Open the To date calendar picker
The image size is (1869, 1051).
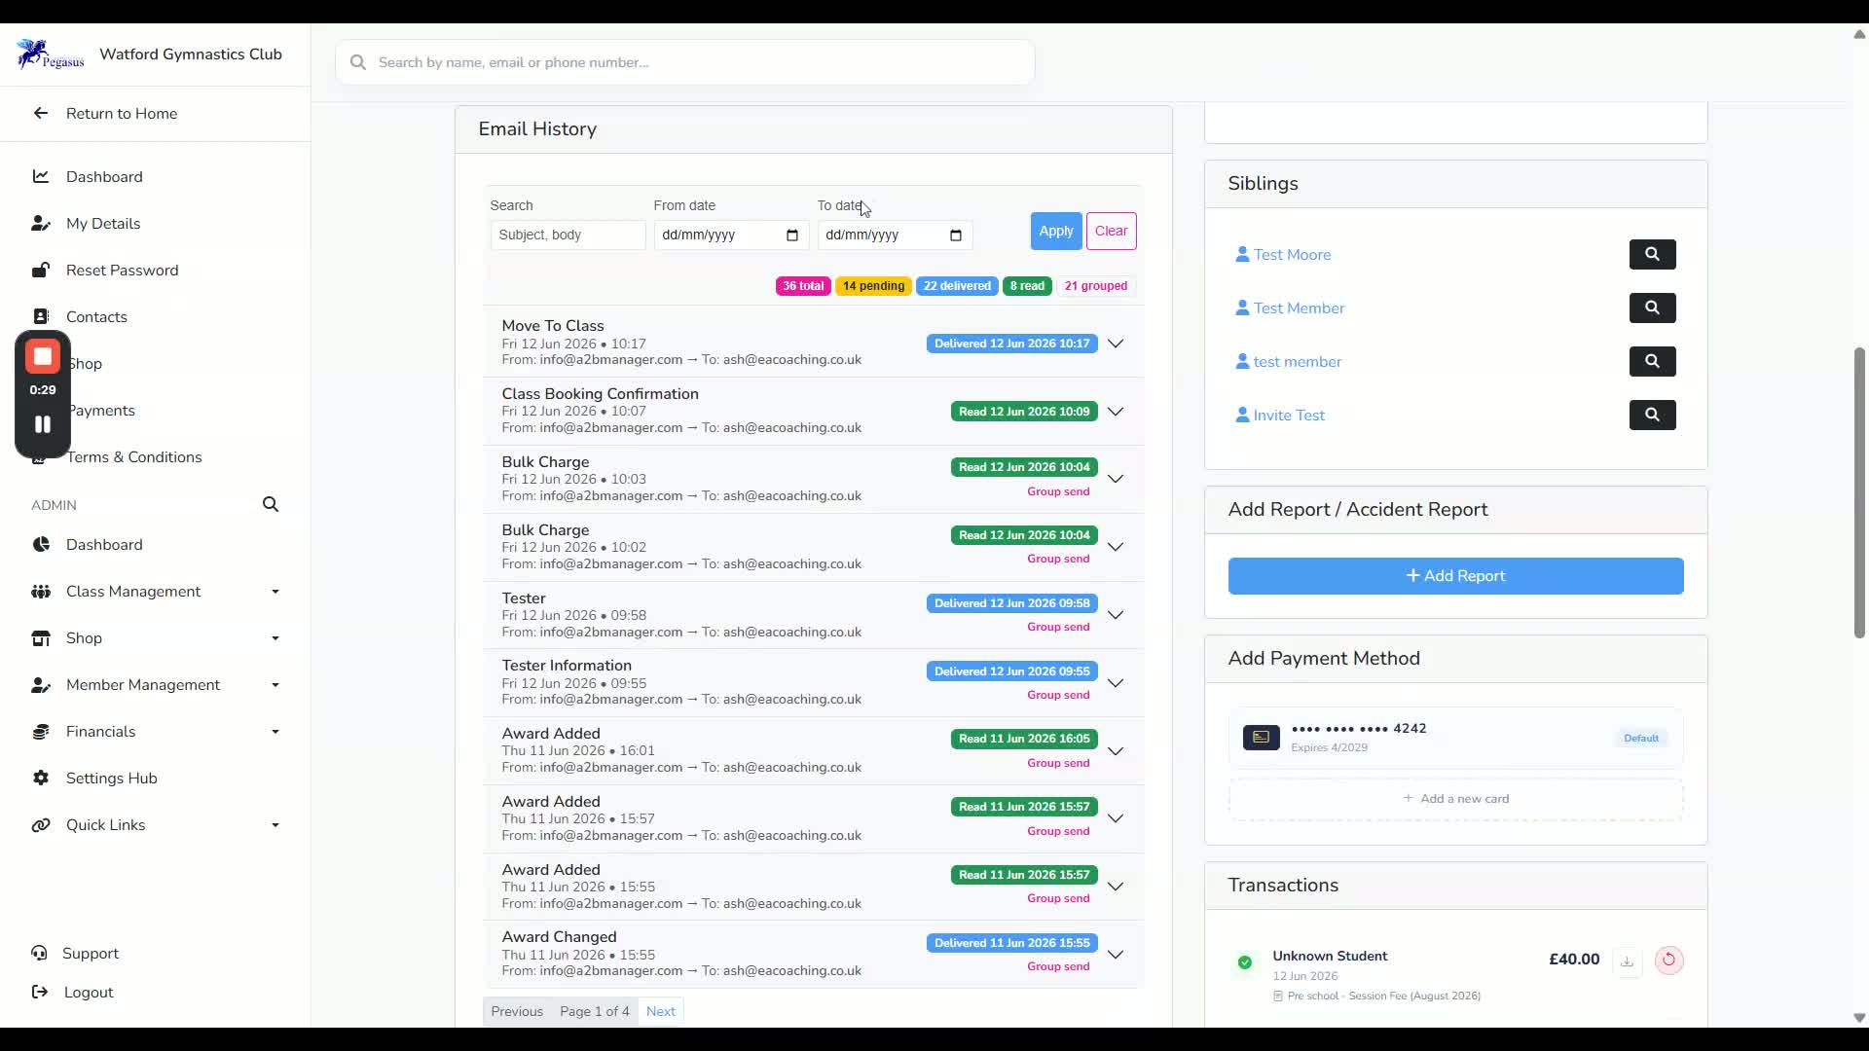point(955,236)
